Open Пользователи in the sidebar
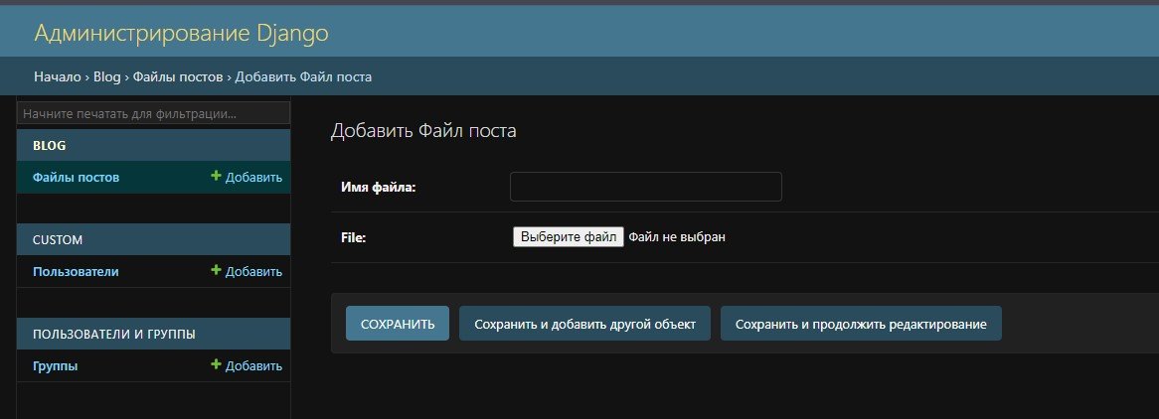1159x419 pixels. click(76, 271)
